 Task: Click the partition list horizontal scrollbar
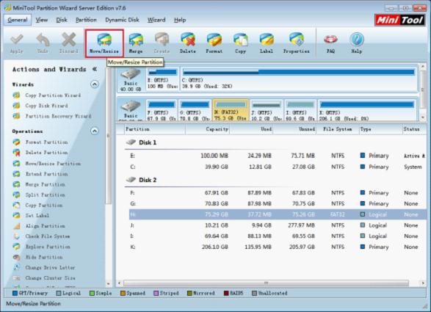pyautogui.click(x=266, y=283)
